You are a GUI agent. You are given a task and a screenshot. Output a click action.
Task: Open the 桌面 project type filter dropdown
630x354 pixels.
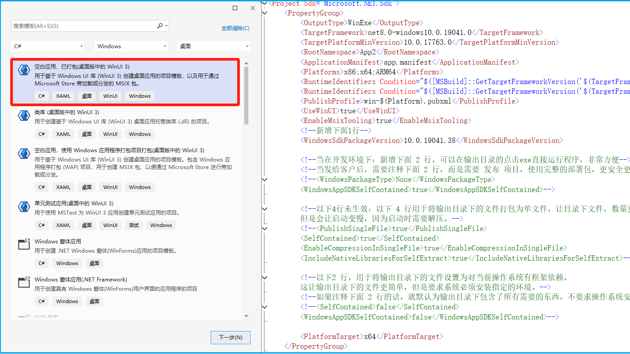pyautogui.click(x=214, y=46)
